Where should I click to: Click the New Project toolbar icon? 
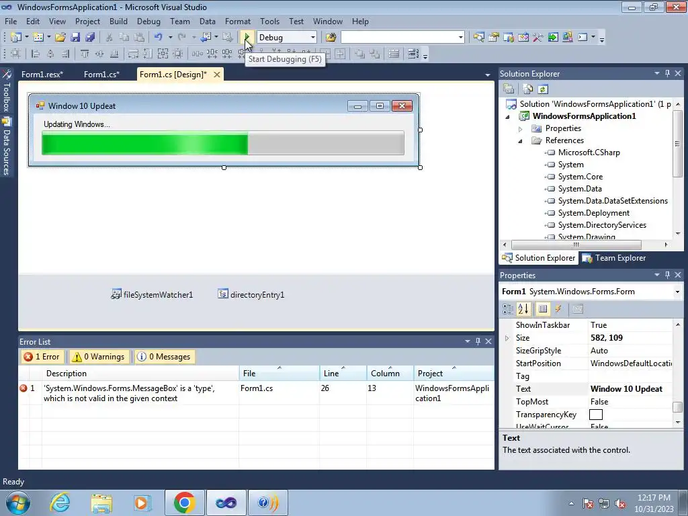pyautogui.click(x=16, y=38)
